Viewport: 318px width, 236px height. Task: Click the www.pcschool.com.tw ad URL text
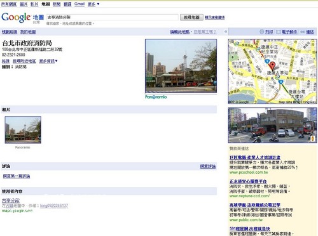click(249, 173)
